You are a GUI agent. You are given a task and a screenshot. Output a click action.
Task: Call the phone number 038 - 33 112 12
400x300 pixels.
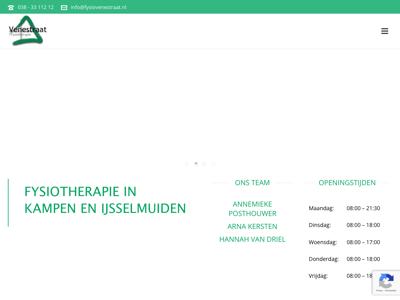point(36,7)
